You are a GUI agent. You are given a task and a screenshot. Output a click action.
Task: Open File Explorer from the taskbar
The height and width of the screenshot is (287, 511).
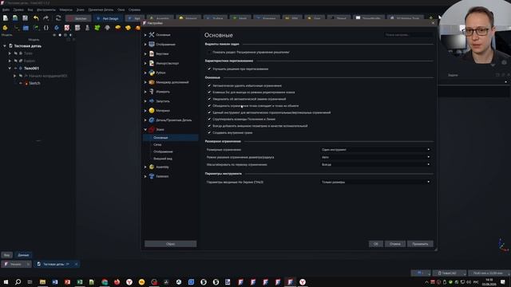[42, 281]
